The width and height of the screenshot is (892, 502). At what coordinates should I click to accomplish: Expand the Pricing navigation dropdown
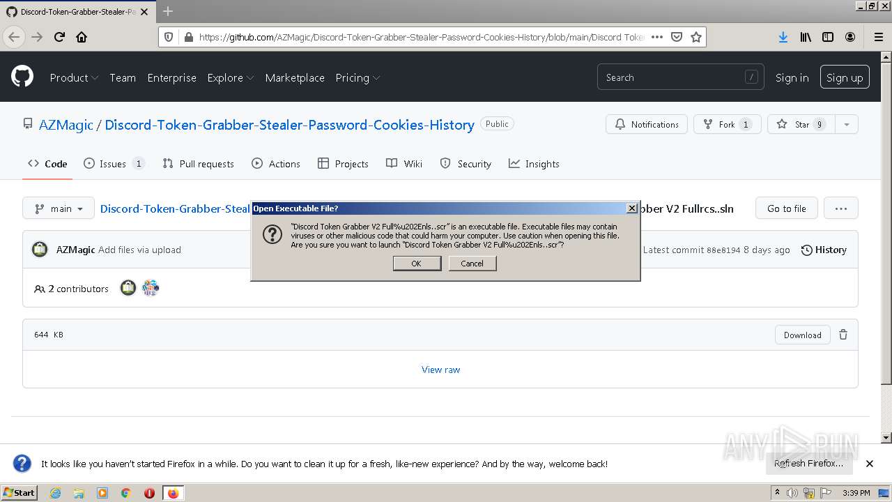tap(357, 77)
